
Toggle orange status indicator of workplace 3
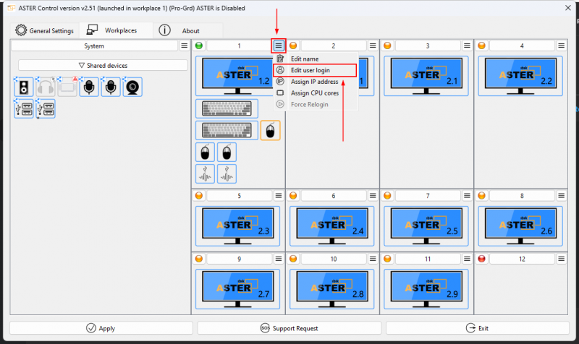pos(387,46)
